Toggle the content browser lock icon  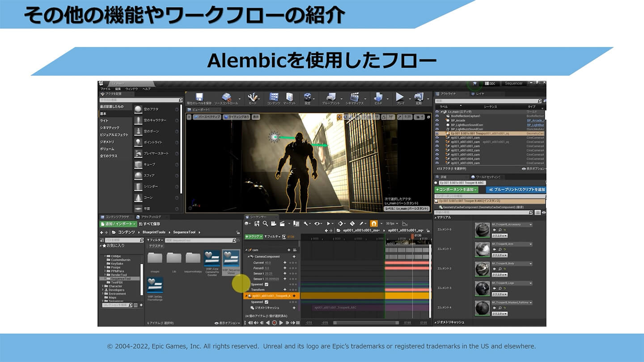pos(238,232)
